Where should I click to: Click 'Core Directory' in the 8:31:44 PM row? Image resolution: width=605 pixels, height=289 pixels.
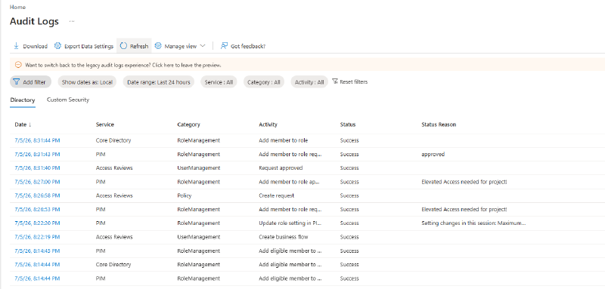click(113, 140)
